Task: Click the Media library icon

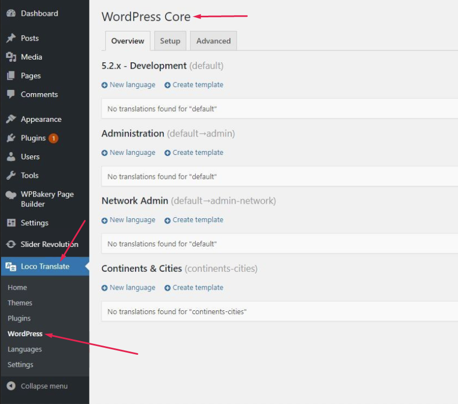Action: coord(11,57)
